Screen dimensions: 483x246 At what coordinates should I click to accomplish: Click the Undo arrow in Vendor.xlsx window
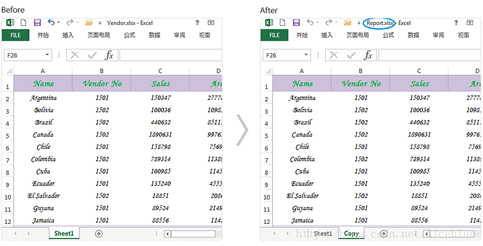coord(51,22)
